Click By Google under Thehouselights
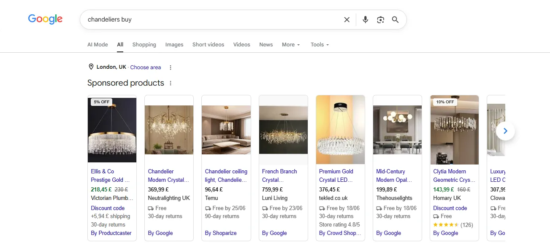Viewport: 550px width, 248px height. 388,233
